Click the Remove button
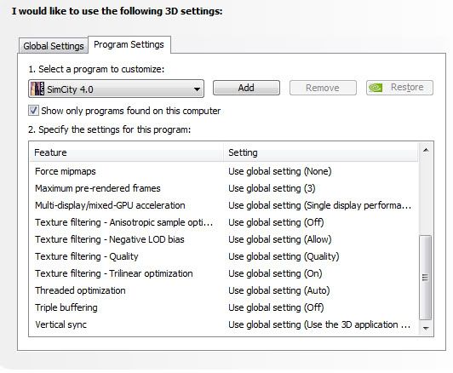 pyautogui.click(x=323, y=88)
